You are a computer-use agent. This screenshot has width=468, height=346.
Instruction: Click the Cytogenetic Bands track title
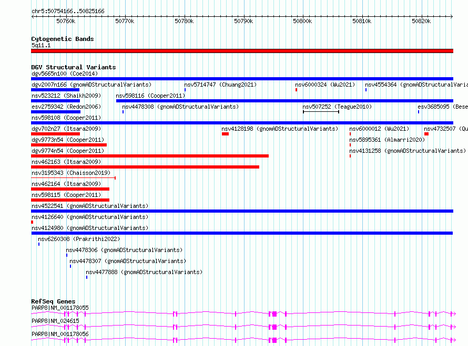[63, 39]
